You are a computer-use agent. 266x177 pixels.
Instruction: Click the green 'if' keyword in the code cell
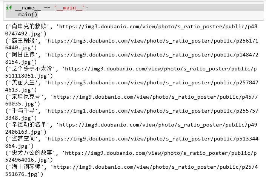(x=9, y=8)
